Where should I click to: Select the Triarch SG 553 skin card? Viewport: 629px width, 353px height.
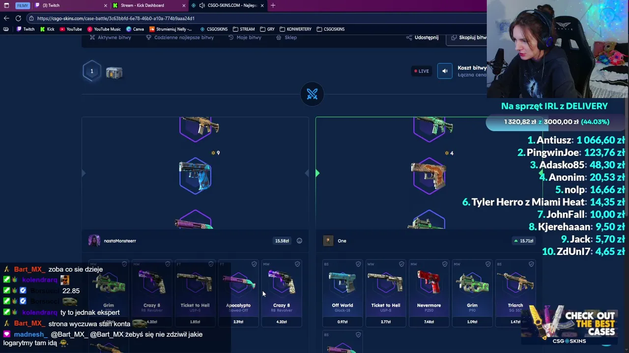pyautogui.click(x=515, y=293)
